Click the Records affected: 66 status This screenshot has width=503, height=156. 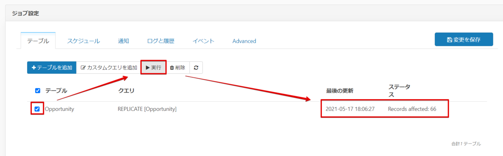(x=412, y=109)
